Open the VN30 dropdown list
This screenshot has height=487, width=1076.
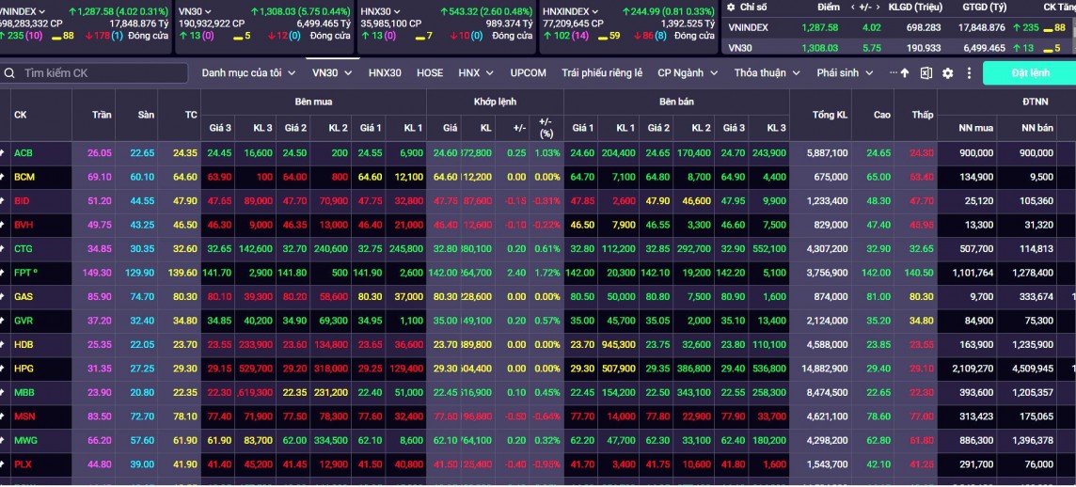point(332,73)
